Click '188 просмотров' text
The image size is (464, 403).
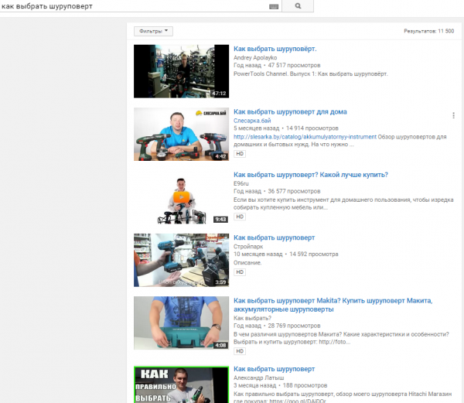click(x=305, y=385)
